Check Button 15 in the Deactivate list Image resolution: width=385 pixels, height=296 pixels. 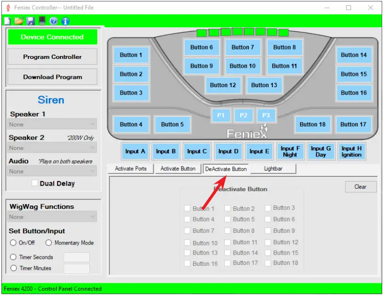coord(268,253)
